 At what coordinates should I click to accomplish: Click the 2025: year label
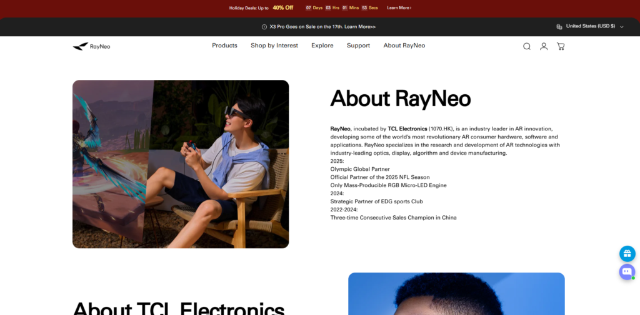coord(337,161)
